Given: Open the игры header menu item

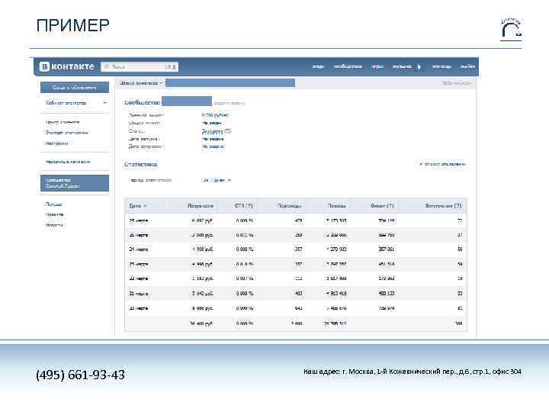Looking at the screenshot, I should tap(377, 66).
